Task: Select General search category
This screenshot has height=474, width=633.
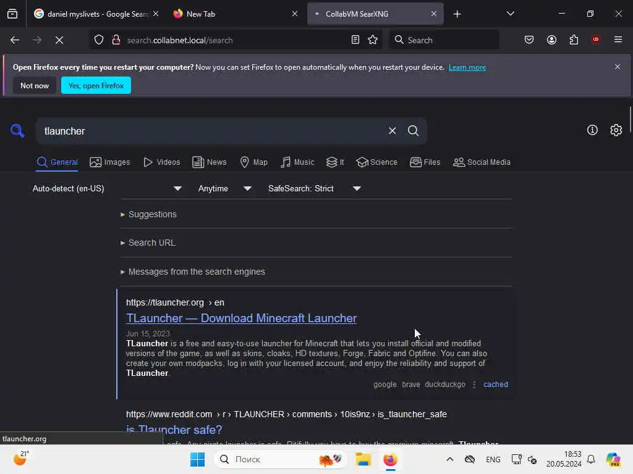Action: click(57, 162)
